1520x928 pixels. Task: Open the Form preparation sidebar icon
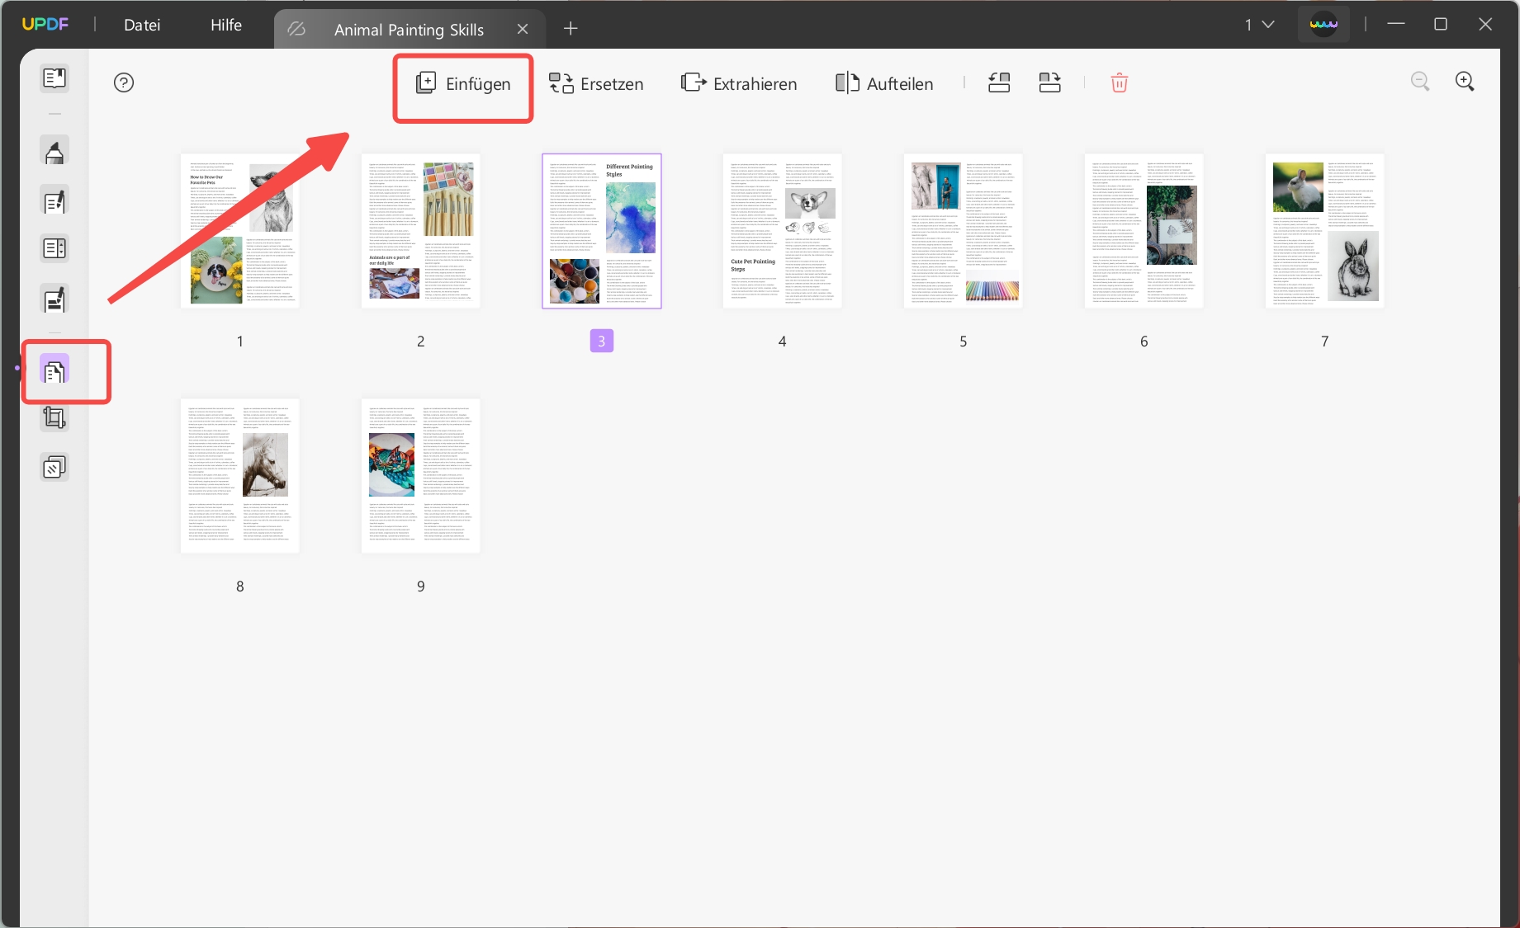pos(54,248)
